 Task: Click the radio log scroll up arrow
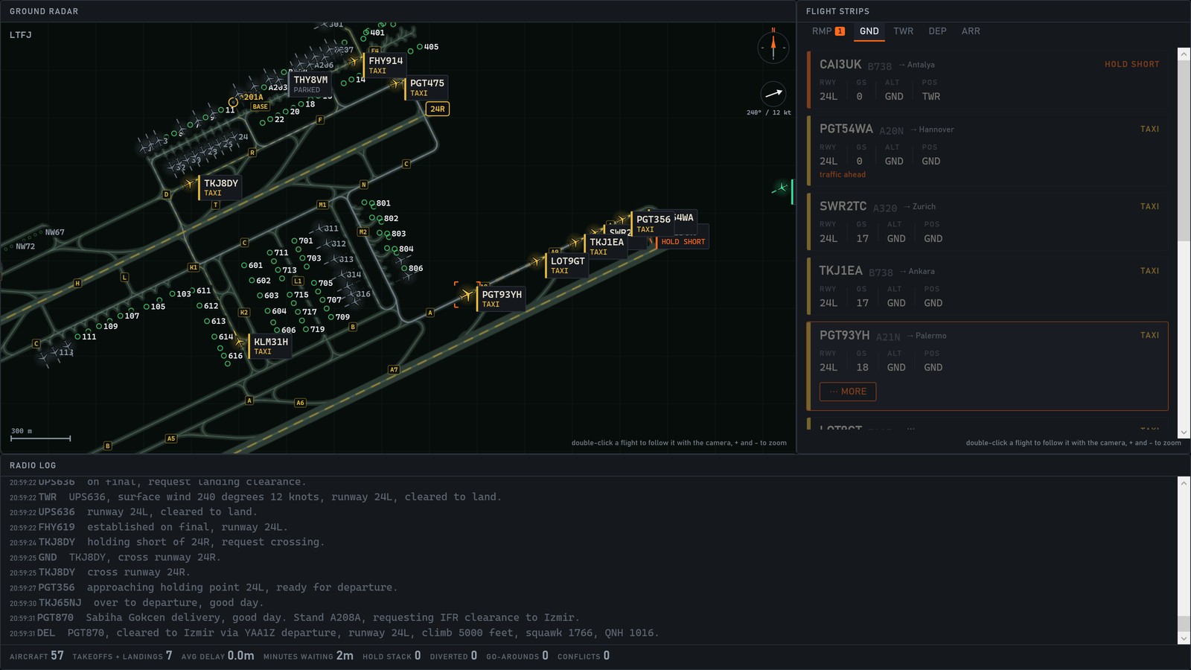(x=1184, y=483)
